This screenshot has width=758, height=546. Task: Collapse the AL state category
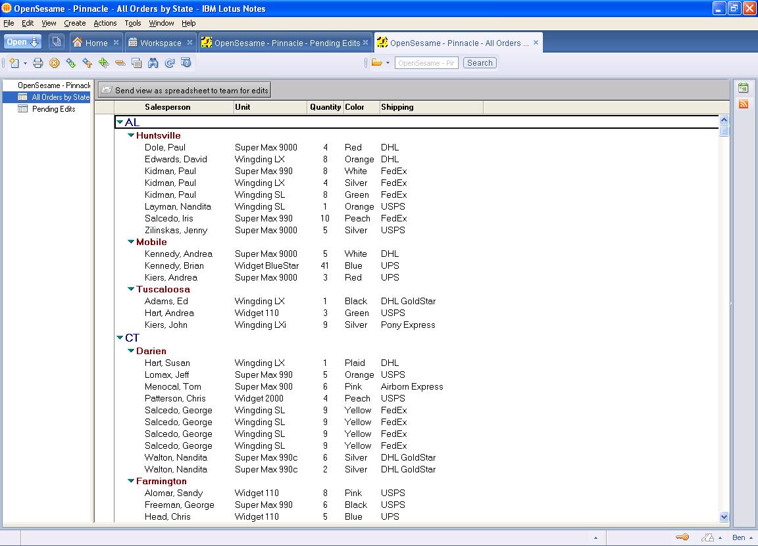(x=120, y=122)
